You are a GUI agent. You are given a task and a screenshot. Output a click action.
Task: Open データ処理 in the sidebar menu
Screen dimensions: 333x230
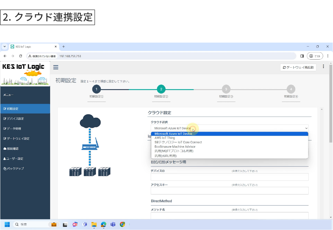[x=25, y=129]
